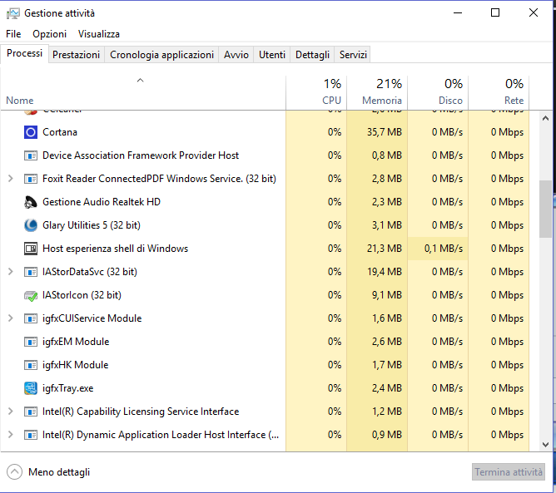Select the igfxTray.exe name

coord(68,388)
